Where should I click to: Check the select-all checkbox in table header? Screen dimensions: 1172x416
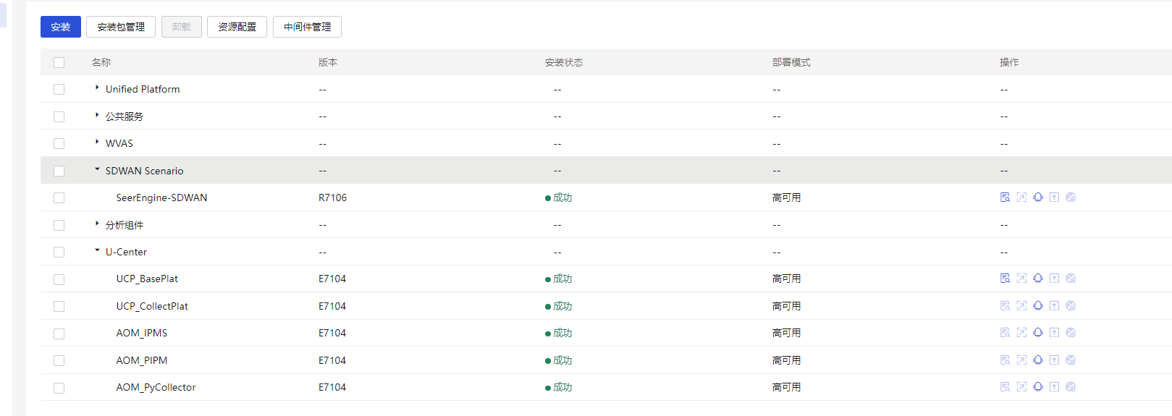coord(59,63)
